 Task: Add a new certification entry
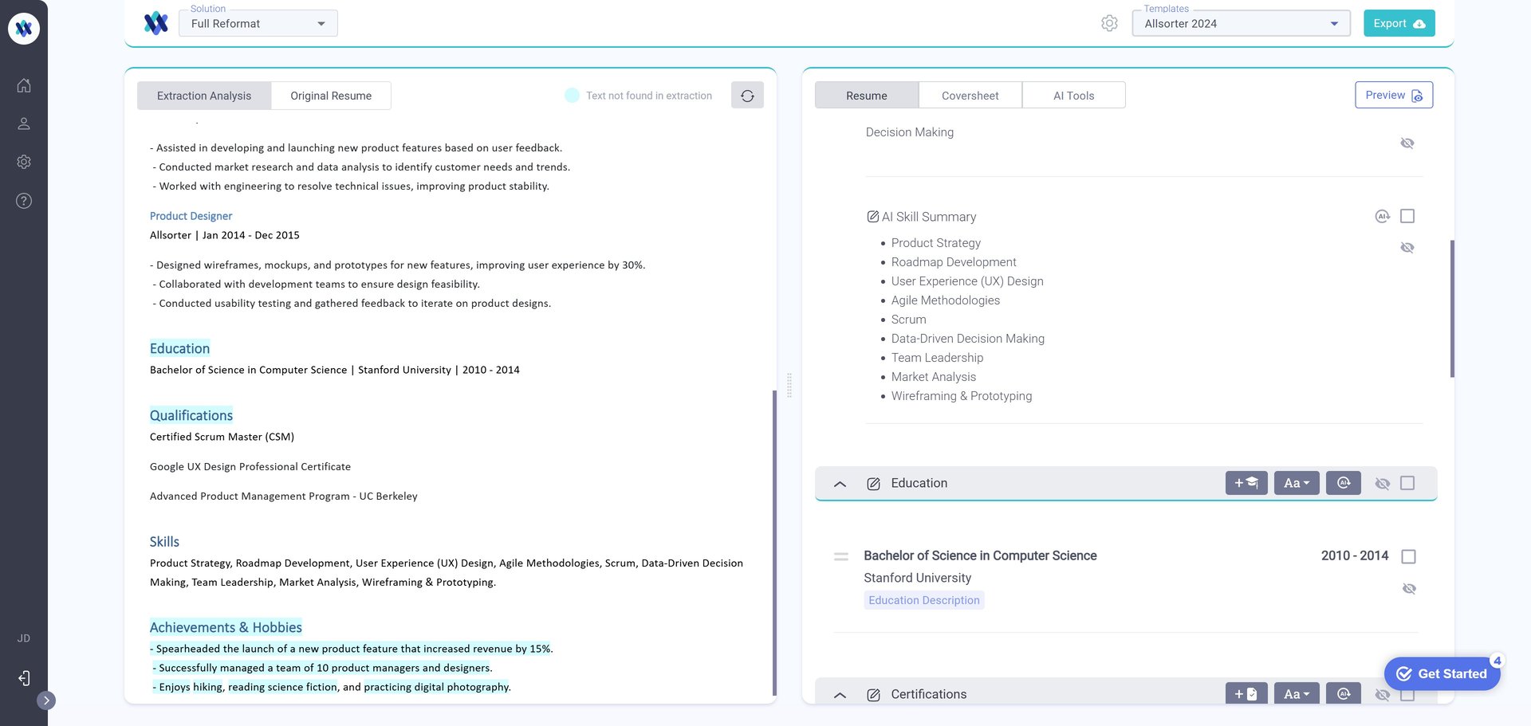pyautogui.click(x=1246, y=693)
